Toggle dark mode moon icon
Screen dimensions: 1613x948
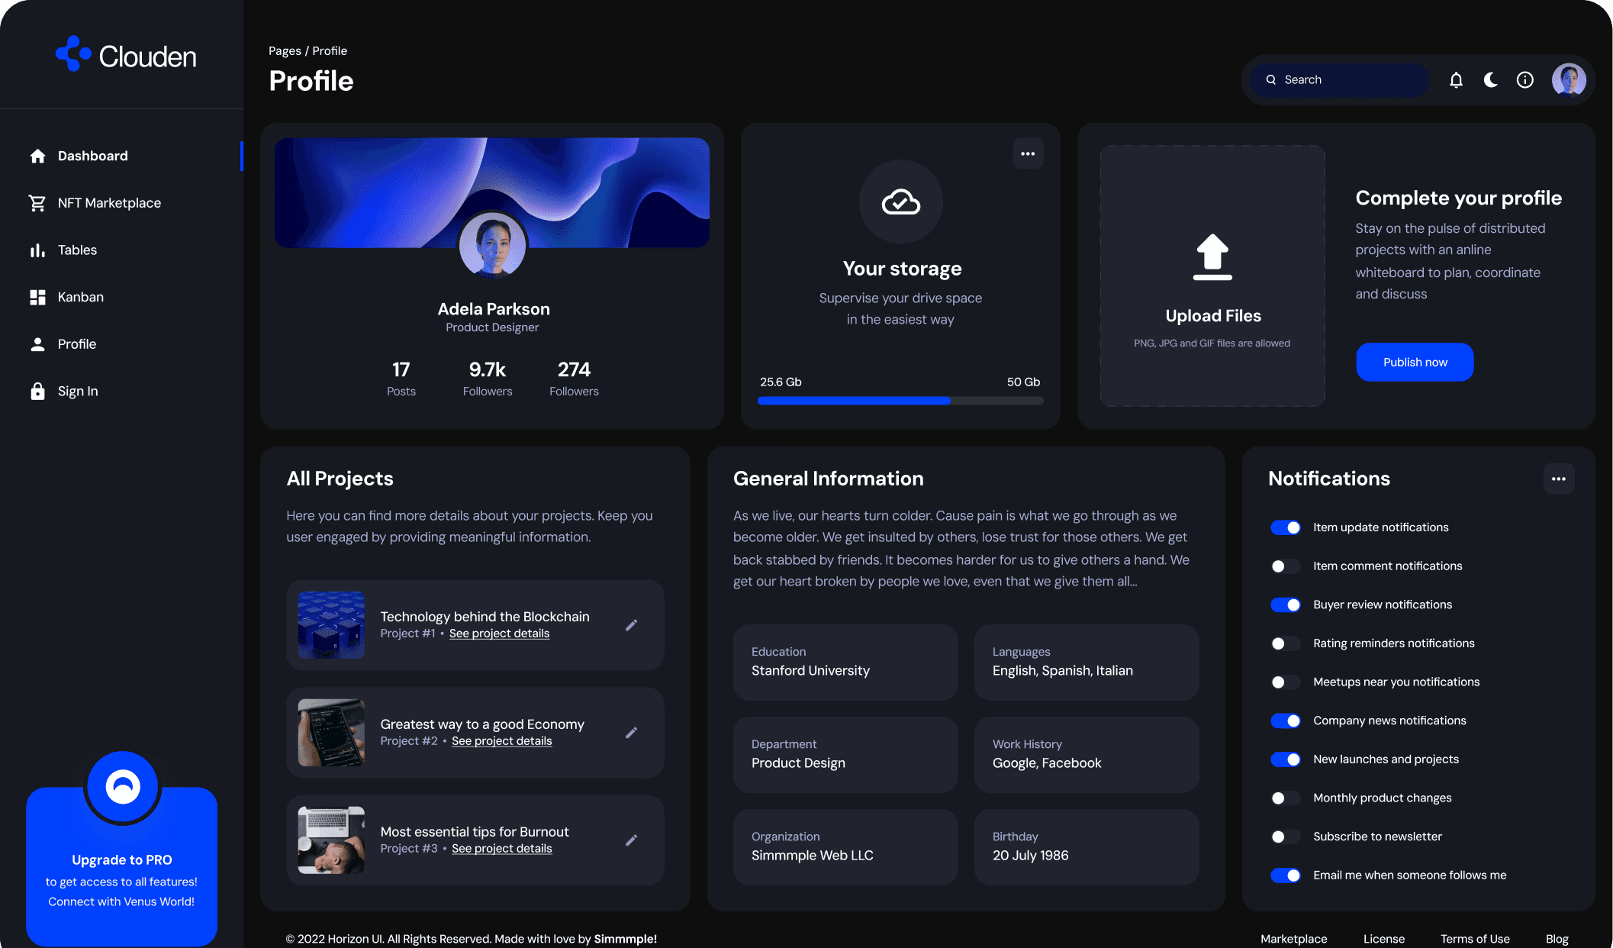pyautogui.click(x=1490, y=80)
